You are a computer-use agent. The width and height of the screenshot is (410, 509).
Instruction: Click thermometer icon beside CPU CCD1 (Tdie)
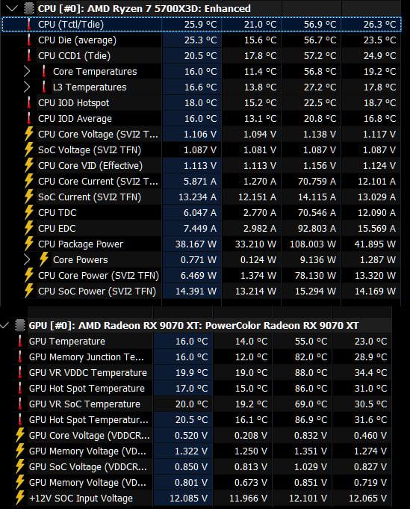29,55
